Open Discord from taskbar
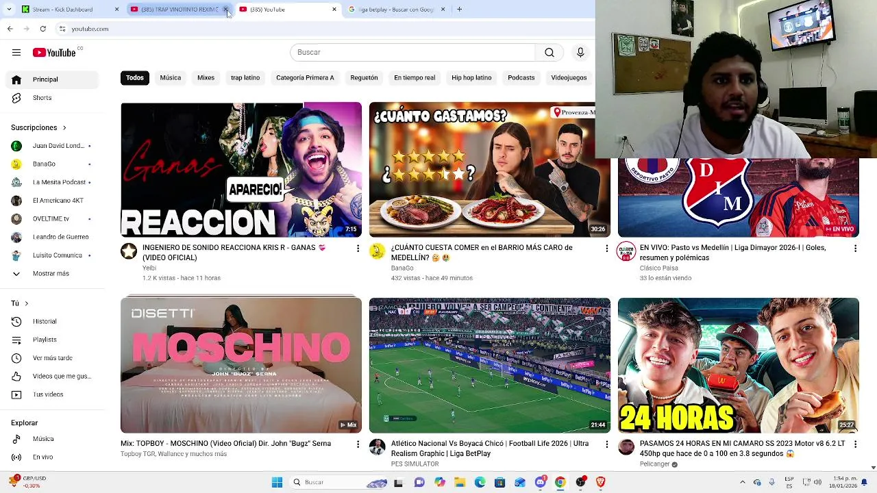 (x=541, y=482)
